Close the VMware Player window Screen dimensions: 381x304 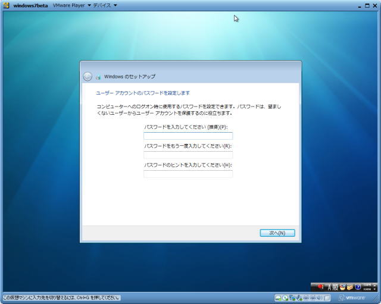[375, 5]
